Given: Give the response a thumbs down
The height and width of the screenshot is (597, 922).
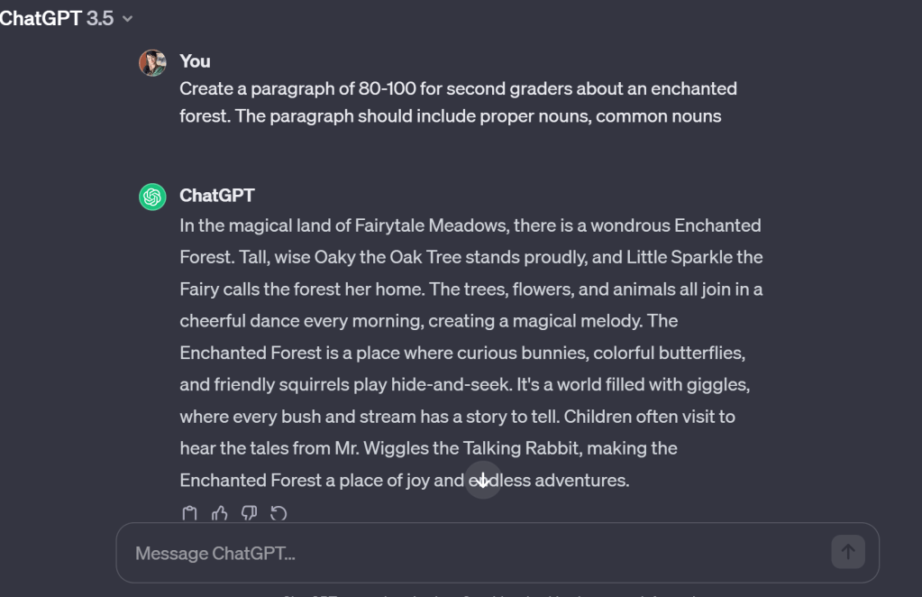Looking at the screenshot, I should pos(249,513).
